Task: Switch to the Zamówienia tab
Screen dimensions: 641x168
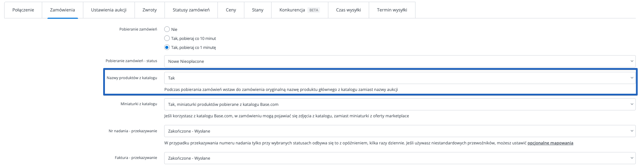Action: point(62,10)
